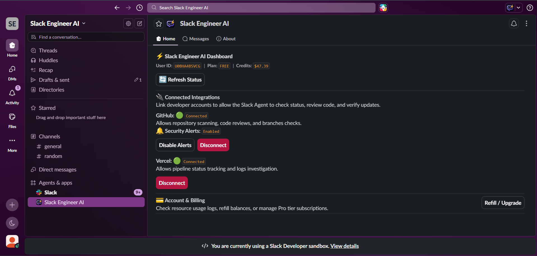
Task: Disconnect the GitHub integration
Action: tap(213, 145)
